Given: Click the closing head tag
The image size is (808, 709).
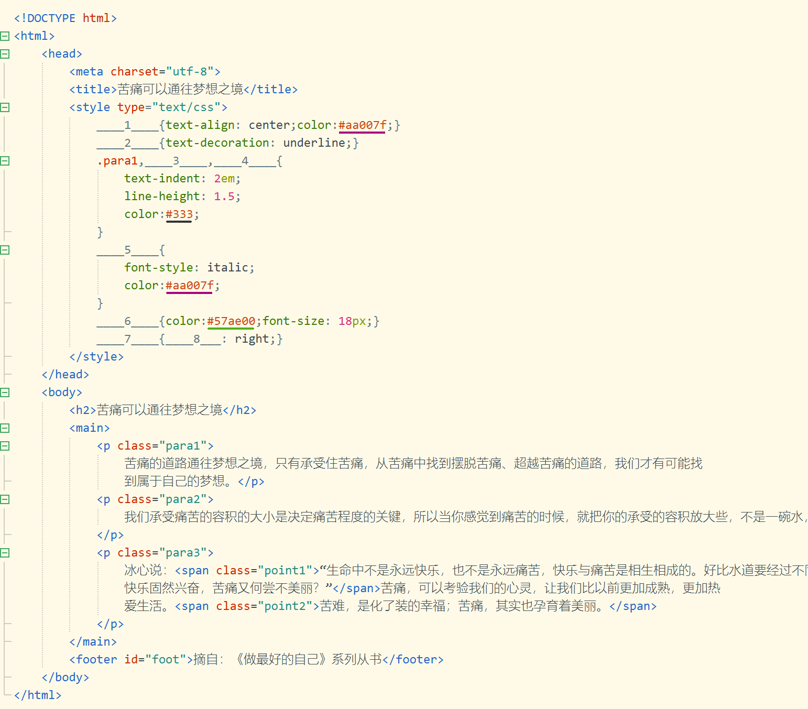Looking at the screenshot, I should coord(65,375).
